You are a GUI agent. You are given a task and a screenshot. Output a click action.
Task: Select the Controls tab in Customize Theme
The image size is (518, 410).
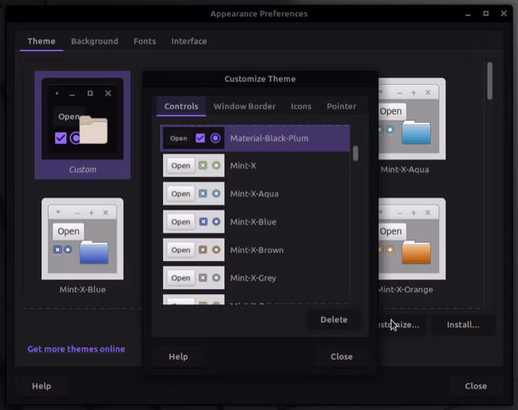[x=182, y=106]
